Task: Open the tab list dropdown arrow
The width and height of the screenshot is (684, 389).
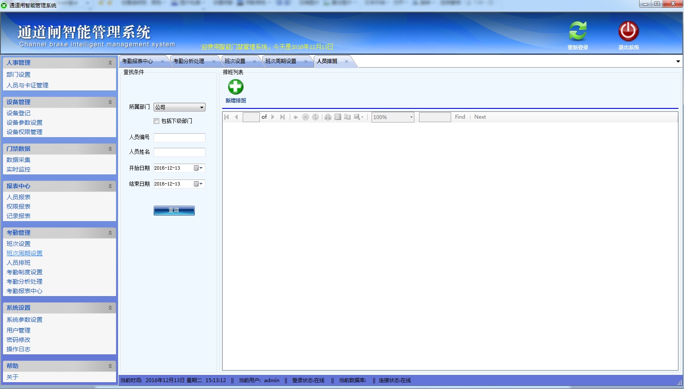Action: coord(678,61)
